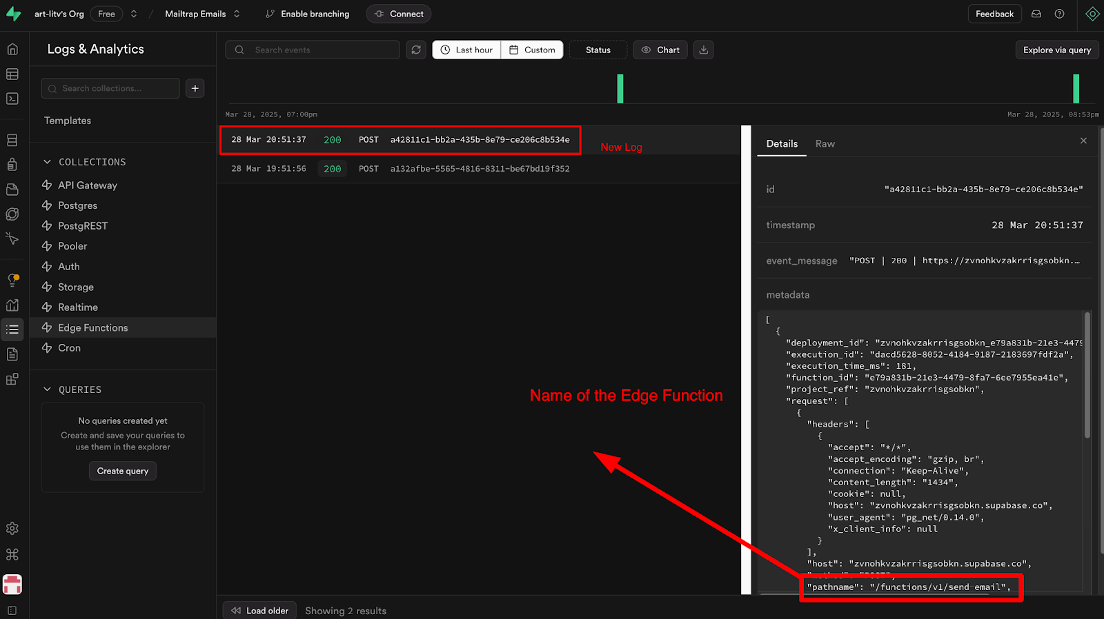
Task: Click the Feedback button
Action: [x=994, y=14]
